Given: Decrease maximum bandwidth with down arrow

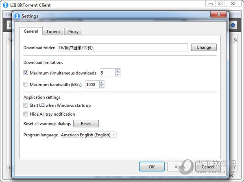Looking at the screenshot, I should coord(102,86).
